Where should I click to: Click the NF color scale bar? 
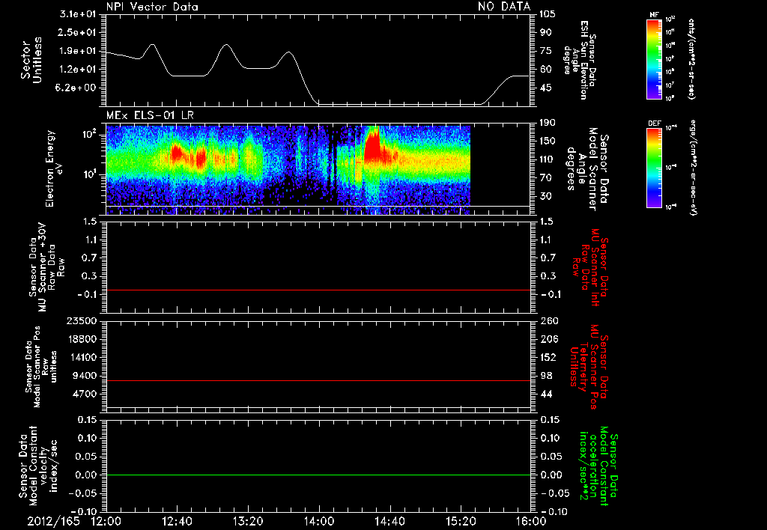[x=654, y=58]
